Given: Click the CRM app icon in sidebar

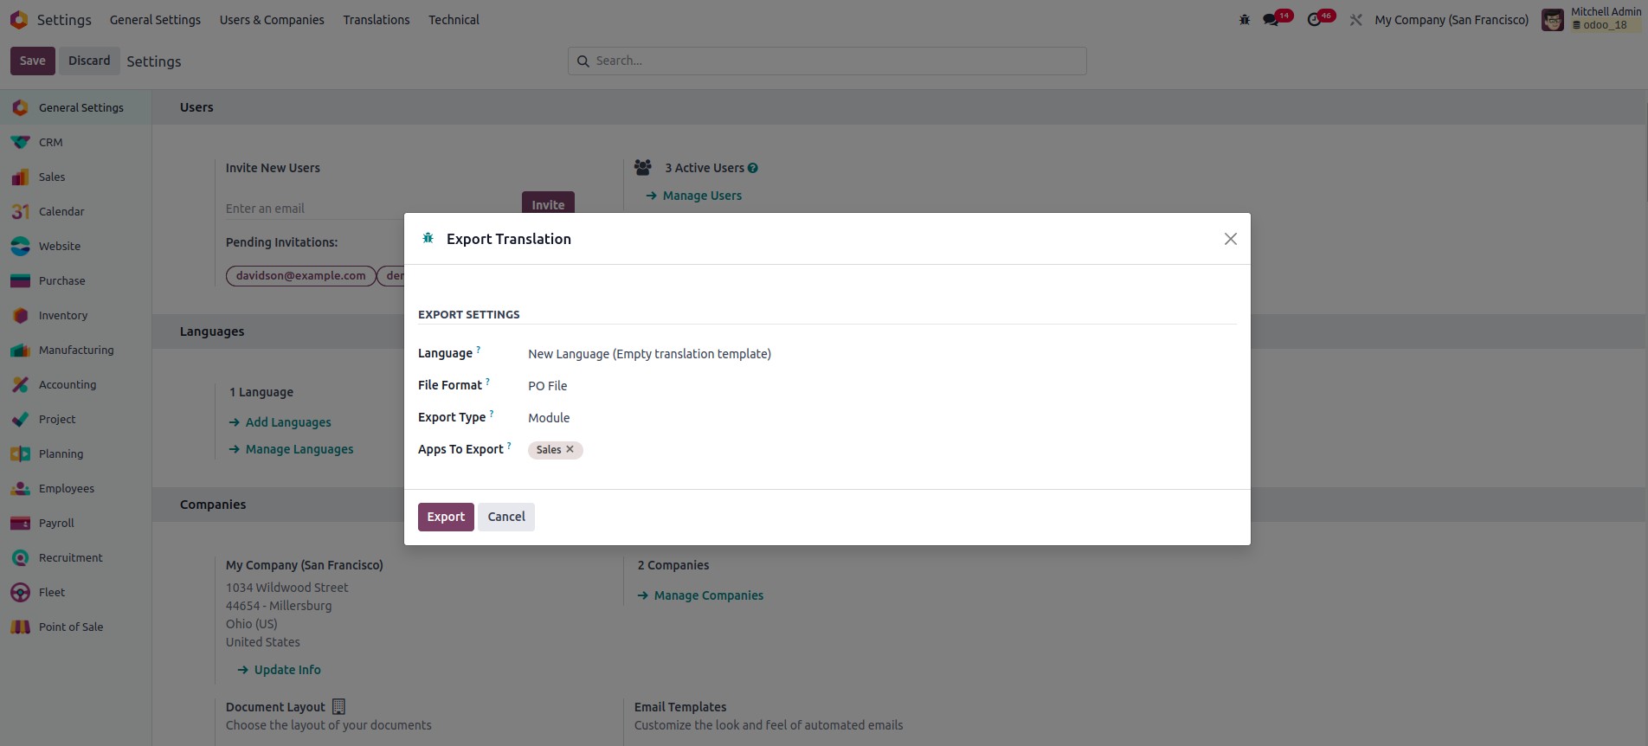Looking at the screenshot, I should point(21,142).
